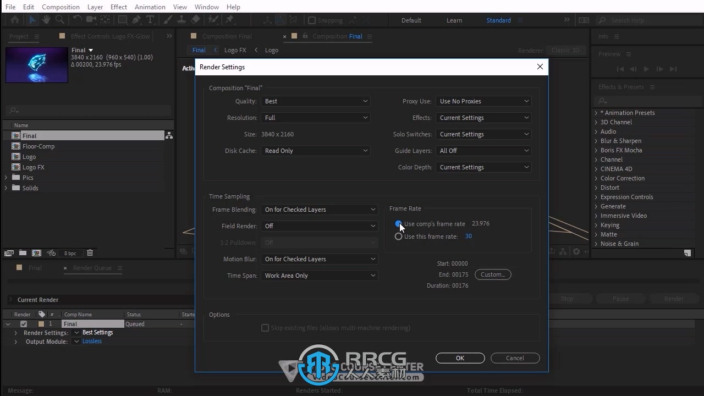704x396 pixels.
Task: Open the Window menu
Action: pyautogui.click(x=207, y=7)
